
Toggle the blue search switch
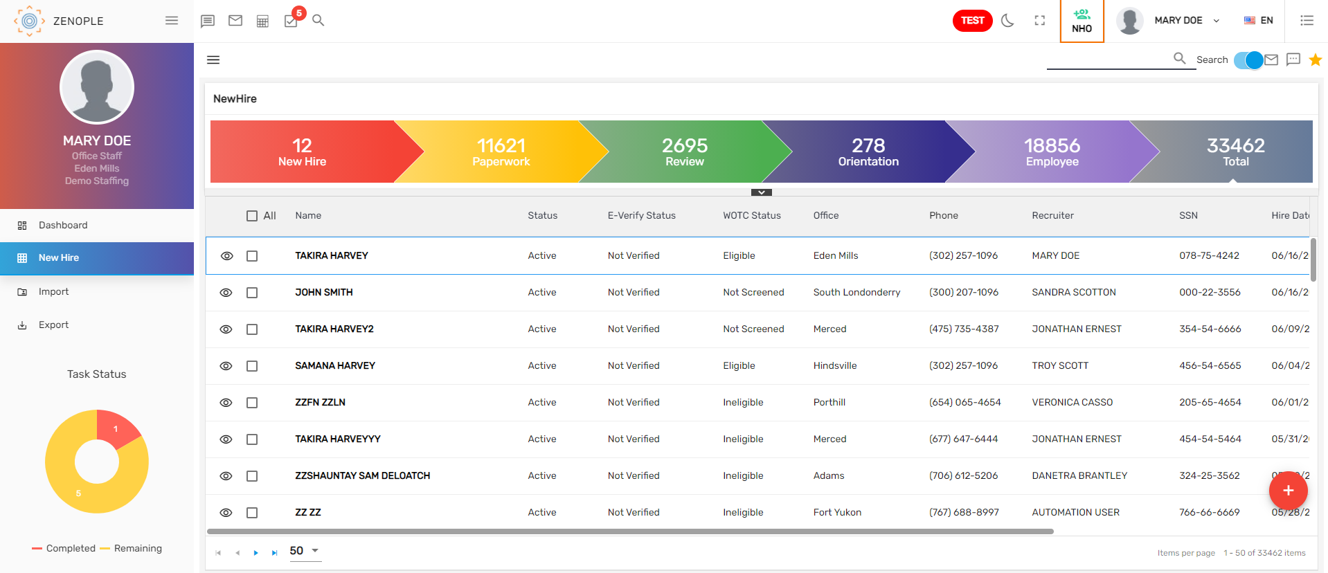click(x=1249, y=60)
